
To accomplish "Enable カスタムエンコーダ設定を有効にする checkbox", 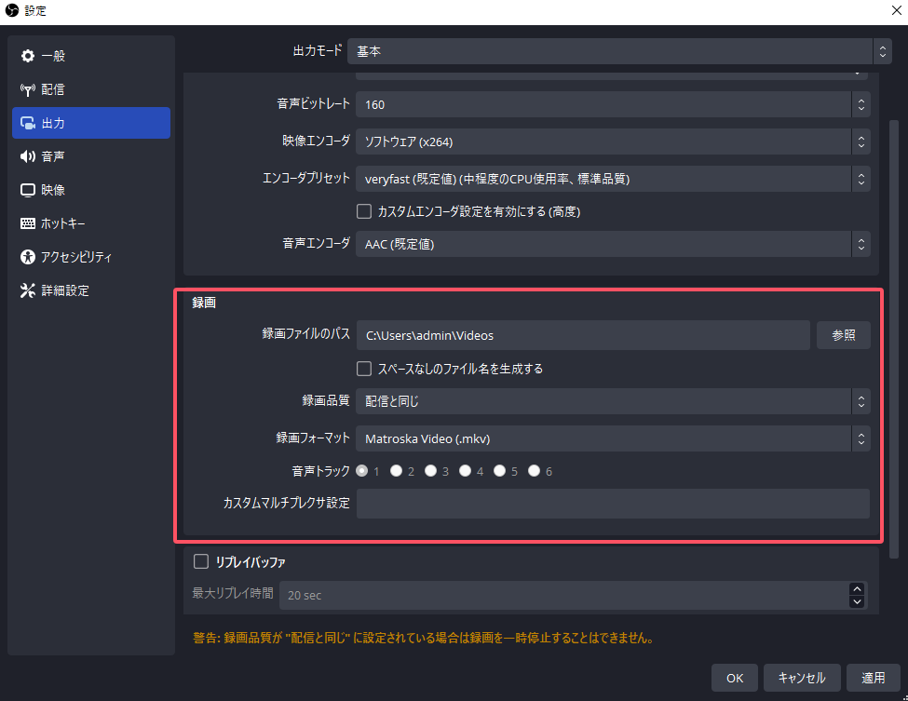I will pyautogui.click(x=365, y=211).
